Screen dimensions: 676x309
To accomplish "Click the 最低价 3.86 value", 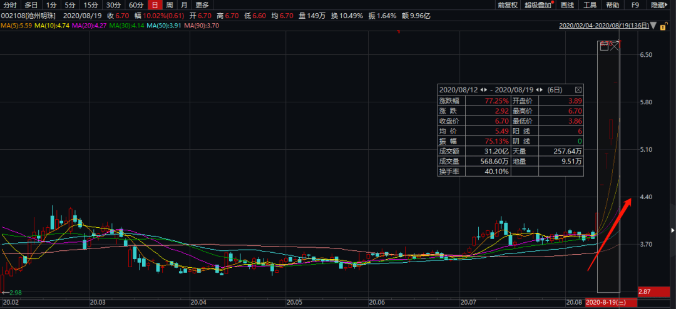I will (575, 120).
